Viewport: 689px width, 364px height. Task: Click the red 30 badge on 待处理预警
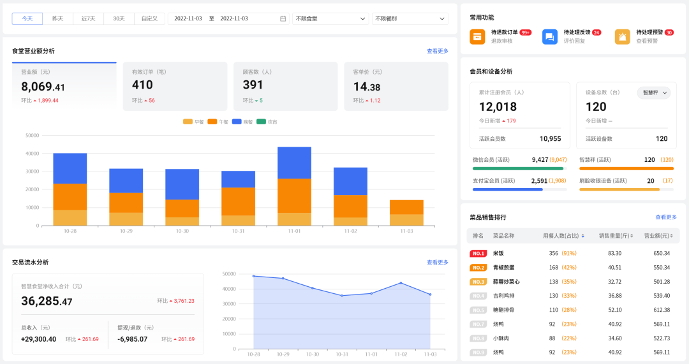(669, 33)
